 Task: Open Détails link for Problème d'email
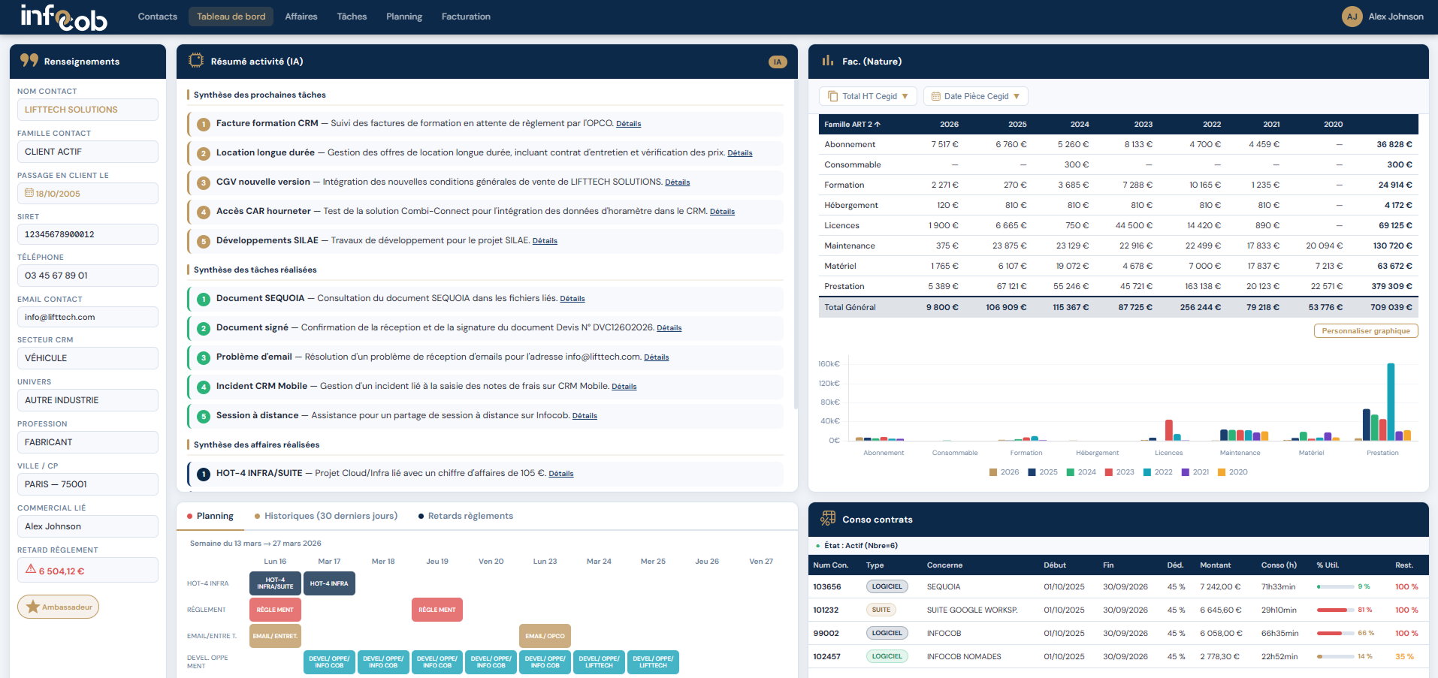click(657, 357)
